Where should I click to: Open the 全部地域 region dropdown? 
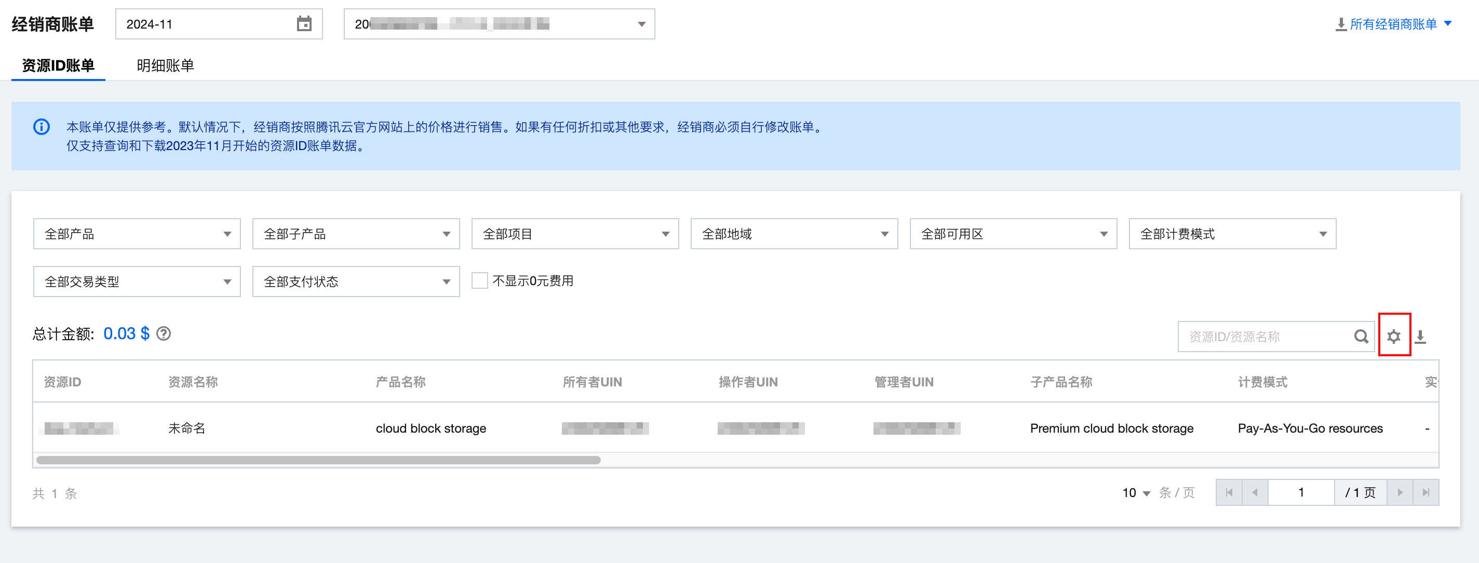(794, 234)
